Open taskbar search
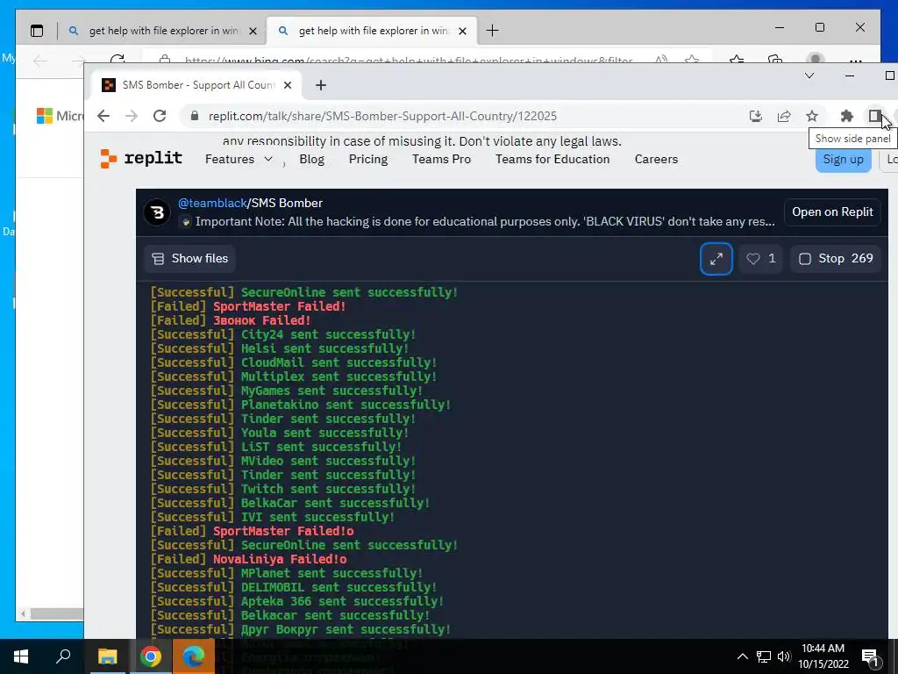Image resolution: width=898 pixels, height=674 pixels. (63, 656)
